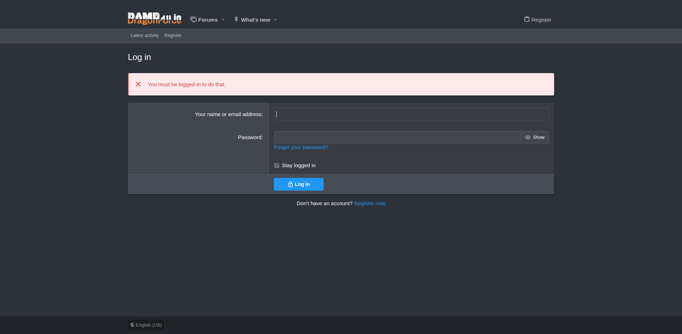Expand the What's new dropdown arrow
This screenshot has height=334, width=682.
(x=275, y=20)
